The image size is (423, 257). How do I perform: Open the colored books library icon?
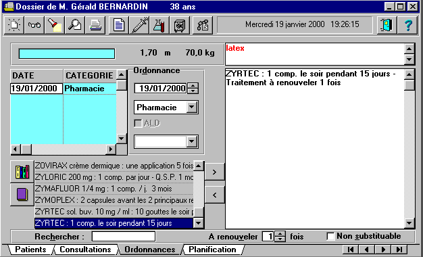coord(22,172)
